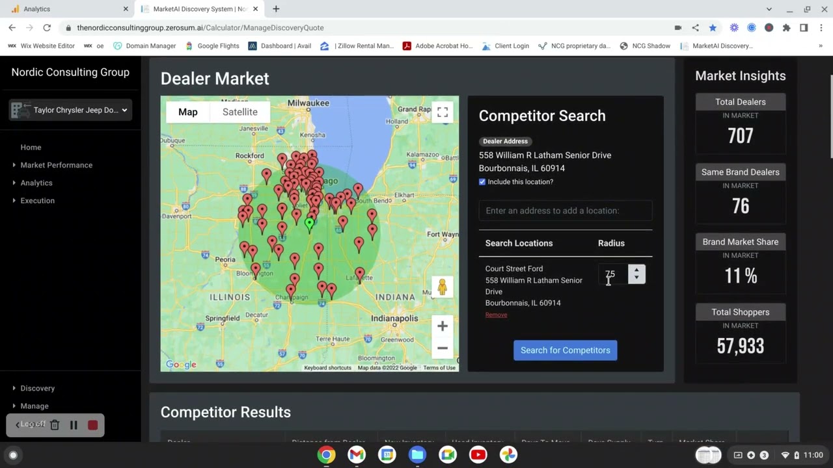This screenshot has height=468, width=833.
Task: Open the blue C extension icon
Action: (x=752, y=27)
